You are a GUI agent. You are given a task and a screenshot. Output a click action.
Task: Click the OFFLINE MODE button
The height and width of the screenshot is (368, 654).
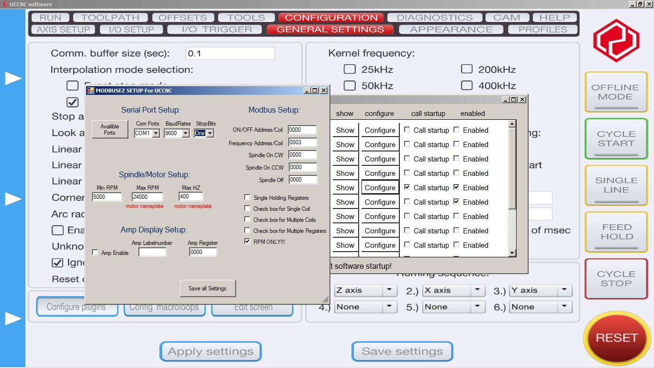[616, 92]
